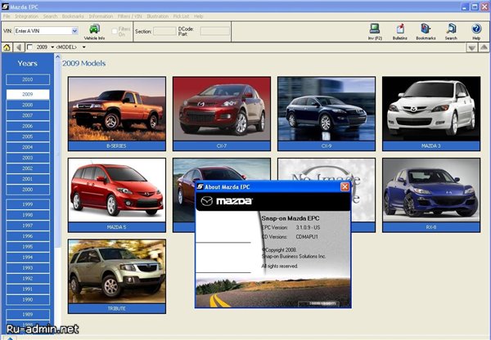Open the Filters / VIN menu
The width and height of the screenshot is (491, 340).
[x=129, y=16]
